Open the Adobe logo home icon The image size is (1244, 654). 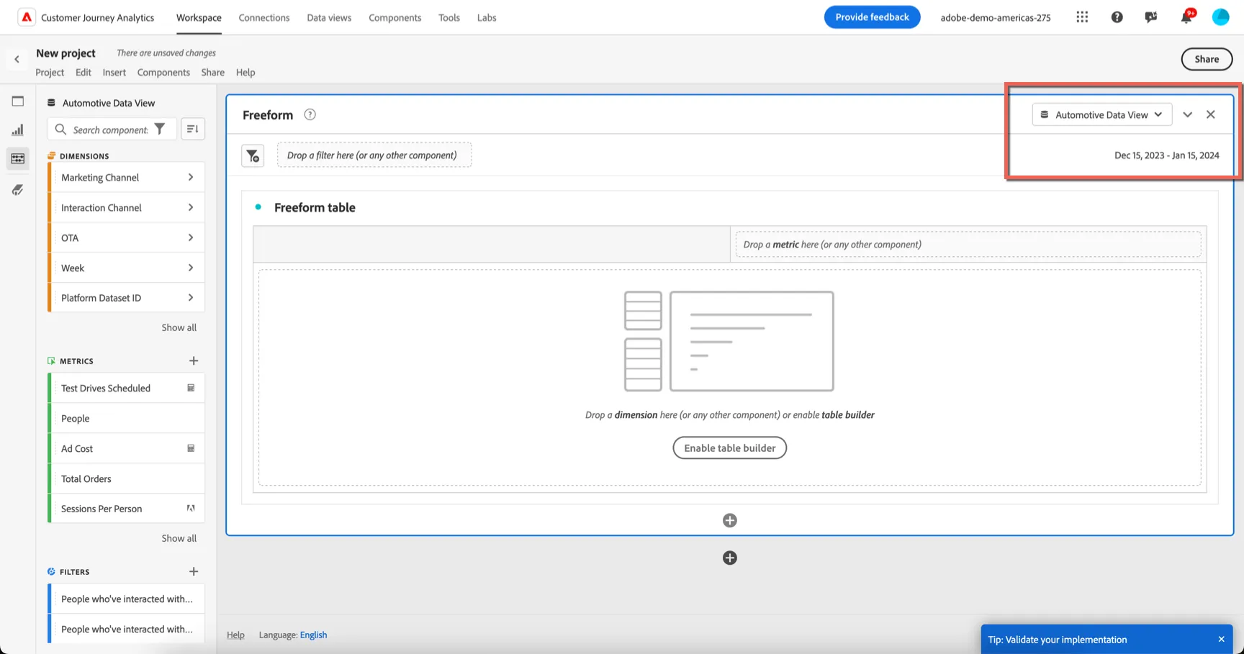pyautogui.click(x=27, y=17)
